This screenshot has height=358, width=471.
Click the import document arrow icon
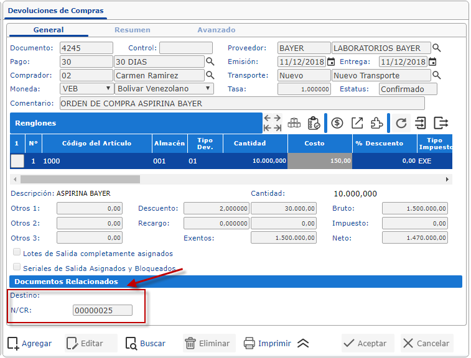421,123
